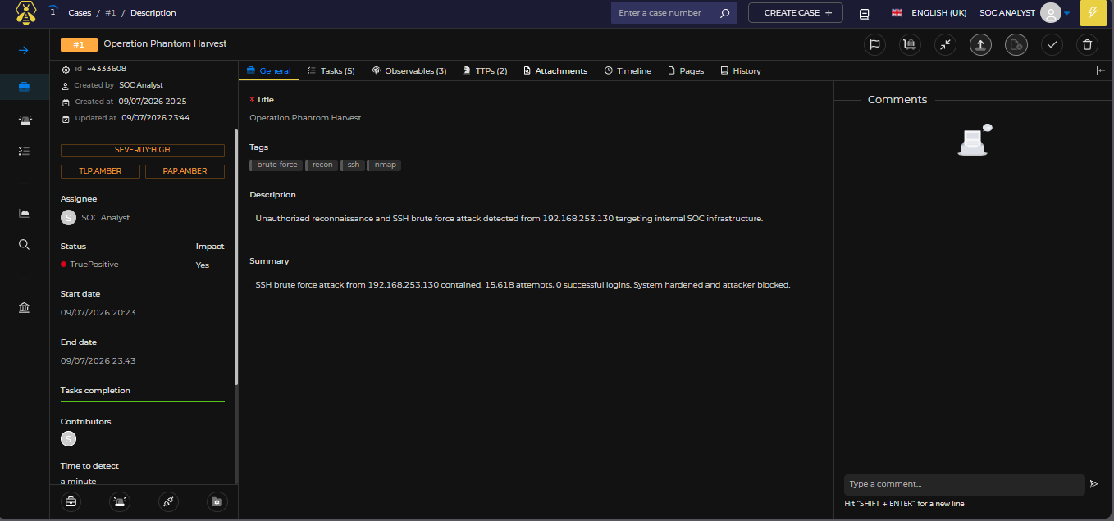This screenshot has width=1114, height=521.
Task: Click the contributor avatar S
Action: (x=69, y=439)
